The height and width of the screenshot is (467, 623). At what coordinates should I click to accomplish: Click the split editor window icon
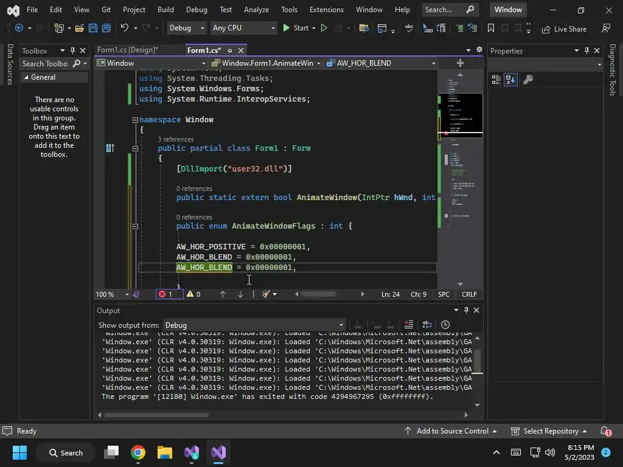click(x=460, y=63)
